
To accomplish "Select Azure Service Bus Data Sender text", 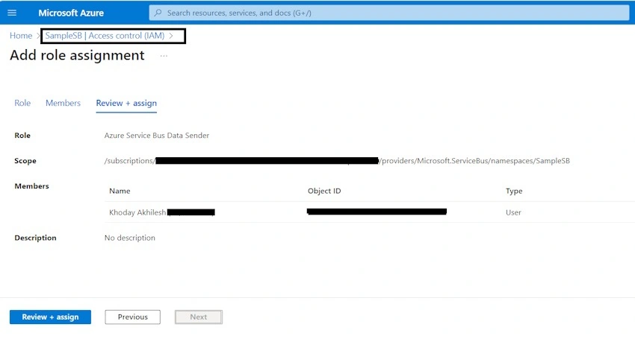I will (x=157, y=136).
